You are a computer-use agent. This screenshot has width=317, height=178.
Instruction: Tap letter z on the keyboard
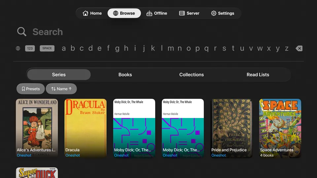pyautogui.click(x=287, y=48)
